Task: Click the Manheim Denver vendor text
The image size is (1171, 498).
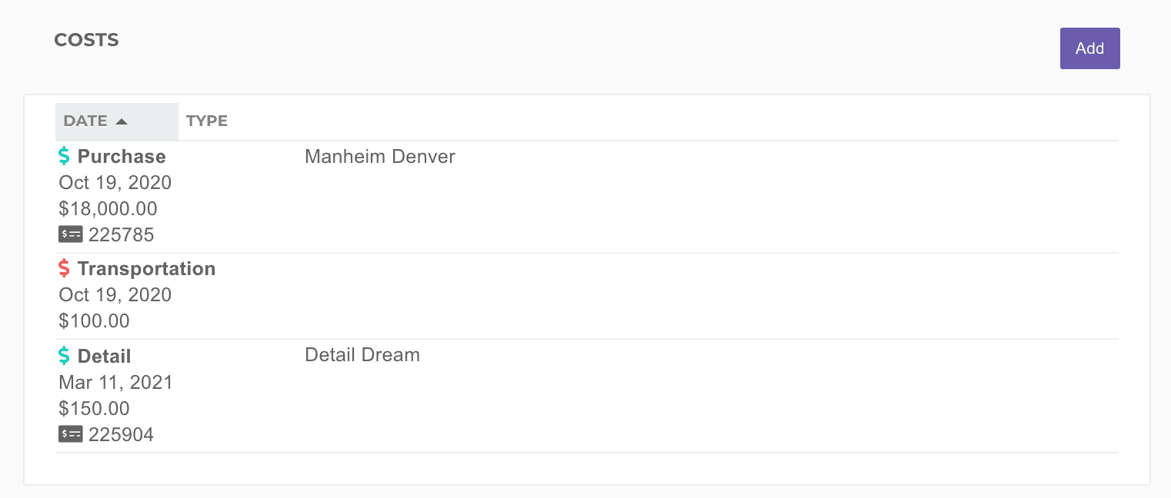Action: [x=380, y=157]
